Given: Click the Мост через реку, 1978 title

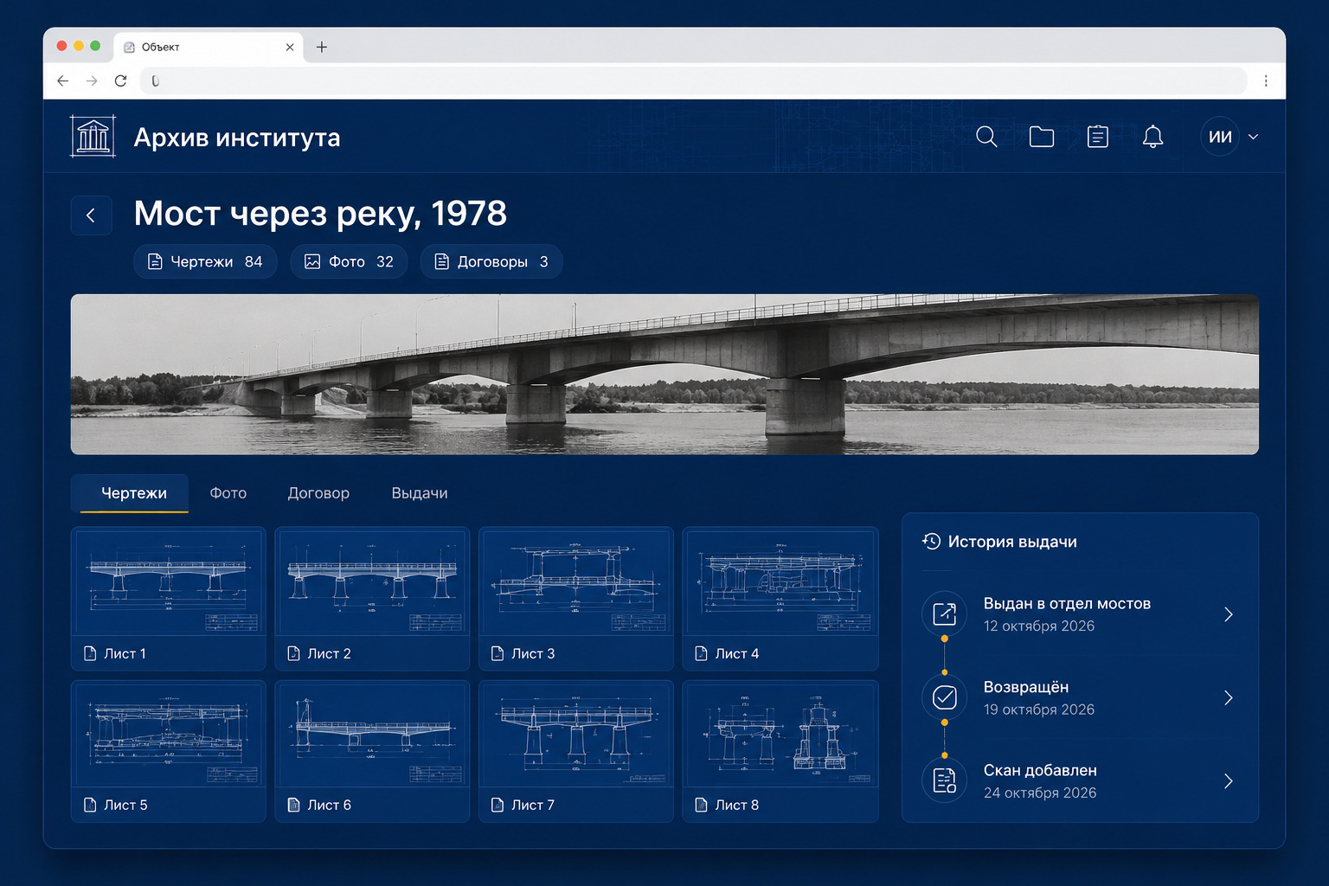Looking at the screenshot, I should coord(320,214).
